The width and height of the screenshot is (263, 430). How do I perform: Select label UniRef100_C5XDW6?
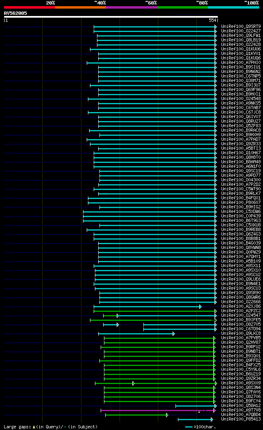click(x=241, y=211)
